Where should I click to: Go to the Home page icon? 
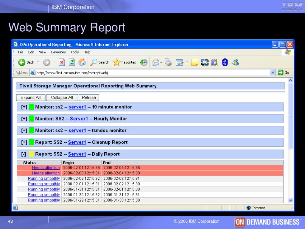82,62
